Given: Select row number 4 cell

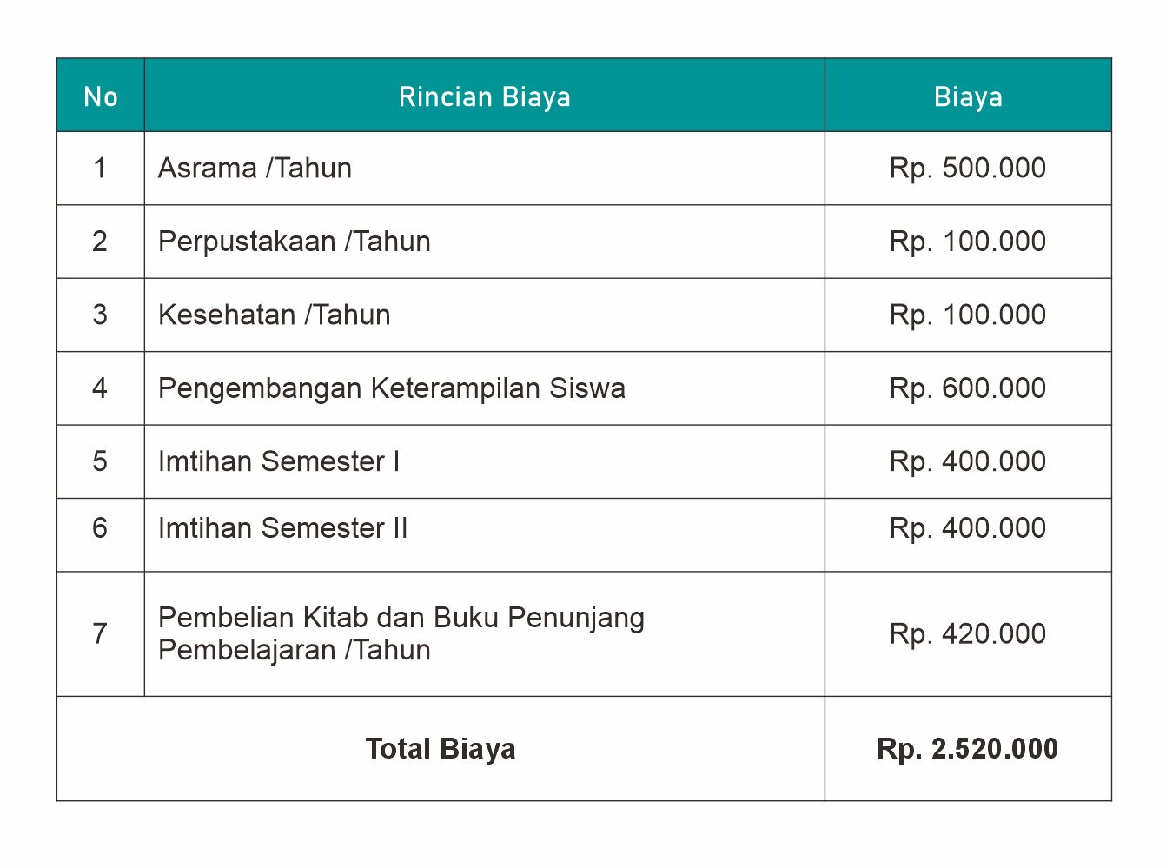Looking at the screenshot, I should (101, 388).
